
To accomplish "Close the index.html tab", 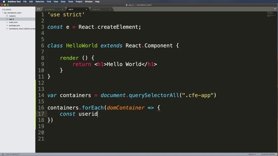I will pos(110,9).
